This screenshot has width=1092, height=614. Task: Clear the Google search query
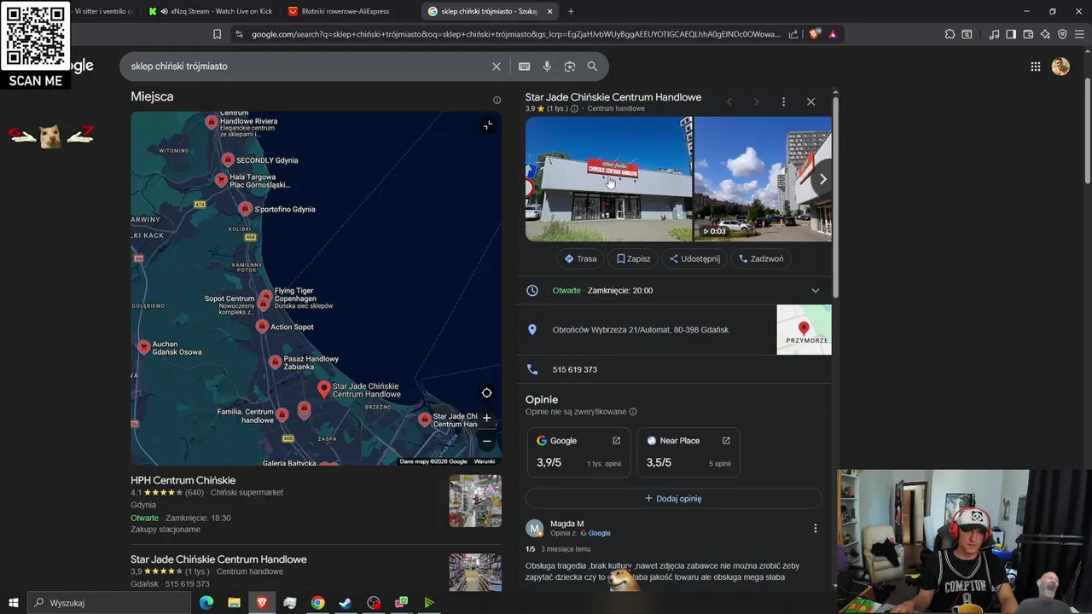(497, 67)
